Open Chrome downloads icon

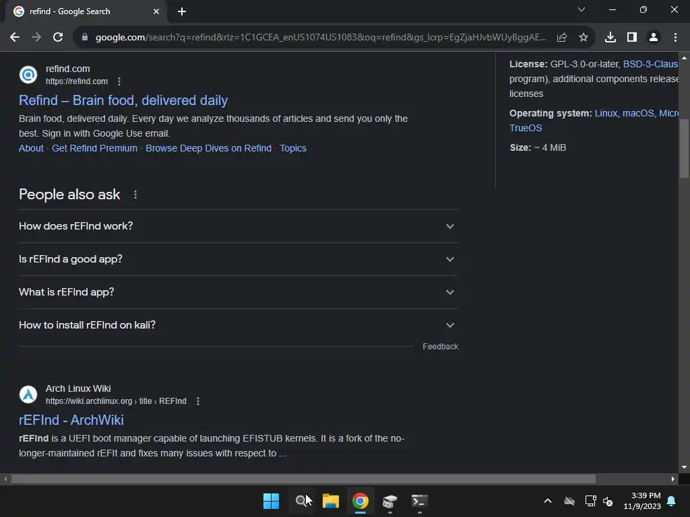coord(610,38)
